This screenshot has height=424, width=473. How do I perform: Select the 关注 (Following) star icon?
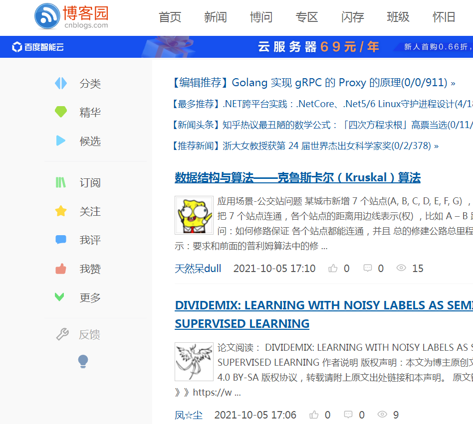click(x=61, y=211)
